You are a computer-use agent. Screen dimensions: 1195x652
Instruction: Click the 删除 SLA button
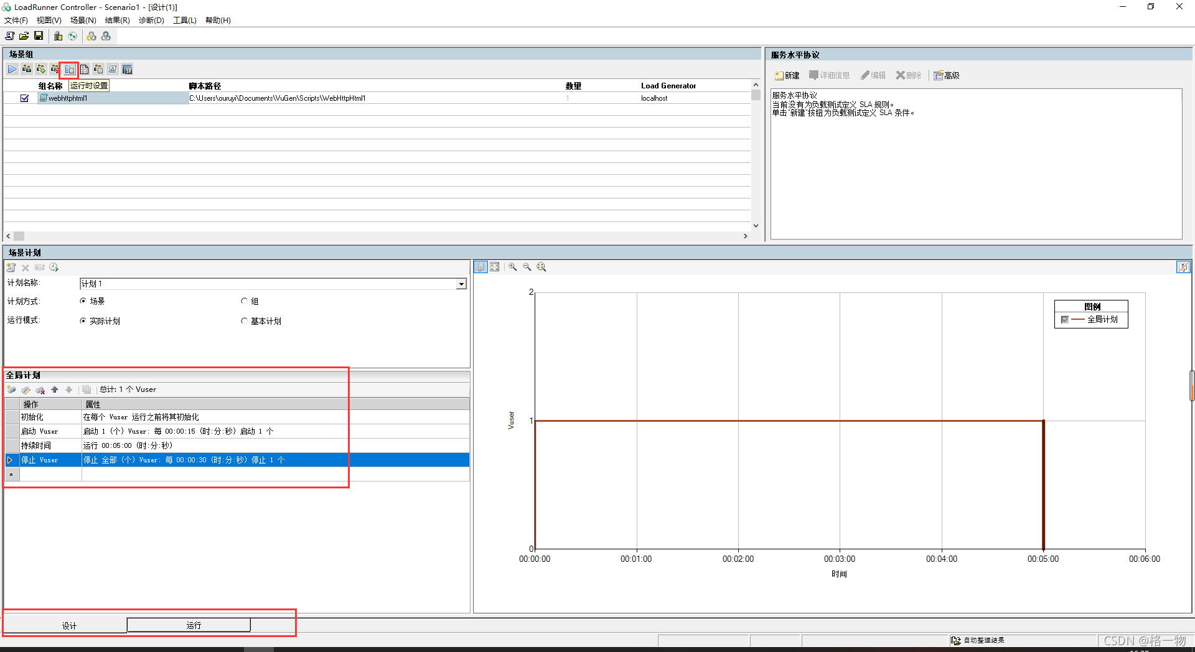click(909, 75)
